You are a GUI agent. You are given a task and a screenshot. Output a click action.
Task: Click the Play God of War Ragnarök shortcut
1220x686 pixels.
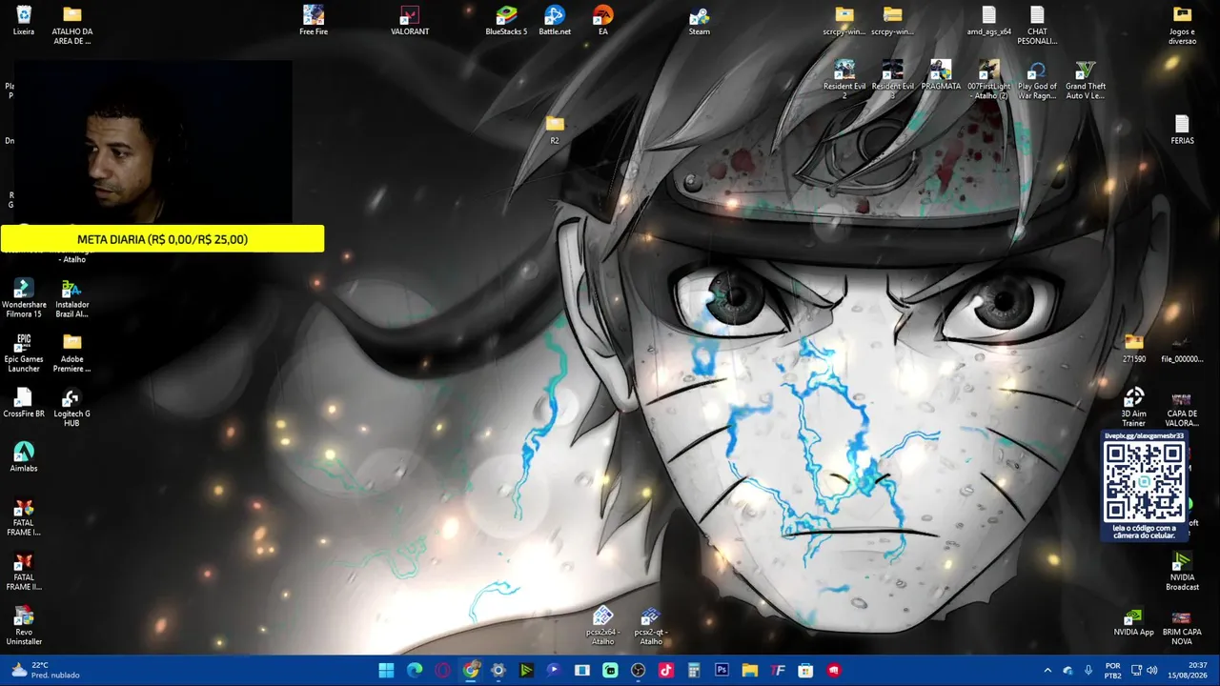tap(1037, 79)
